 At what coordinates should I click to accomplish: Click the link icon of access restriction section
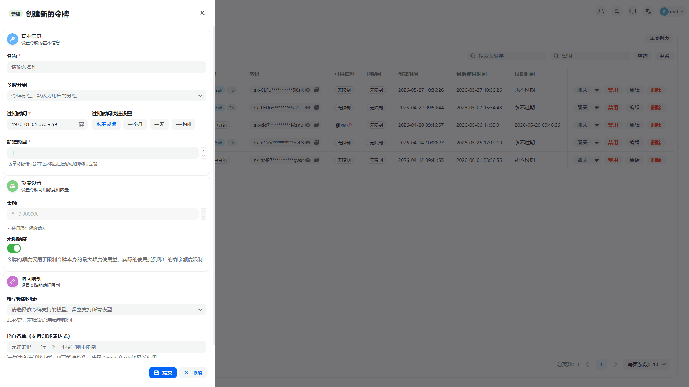pyautogui.click(x=13, y=282)
